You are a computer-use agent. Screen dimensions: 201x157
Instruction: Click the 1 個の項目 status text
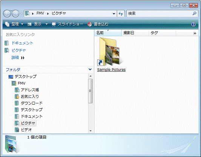37,137
